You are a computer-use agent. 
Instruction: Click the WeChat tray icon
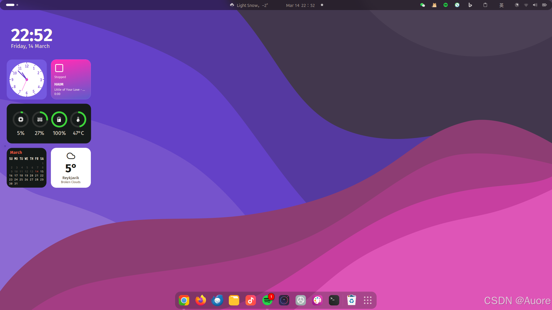pos(423,5)
